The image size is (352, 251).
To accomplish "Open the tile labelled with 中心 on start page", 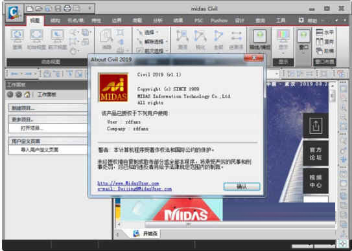I will tap(316, 181).
